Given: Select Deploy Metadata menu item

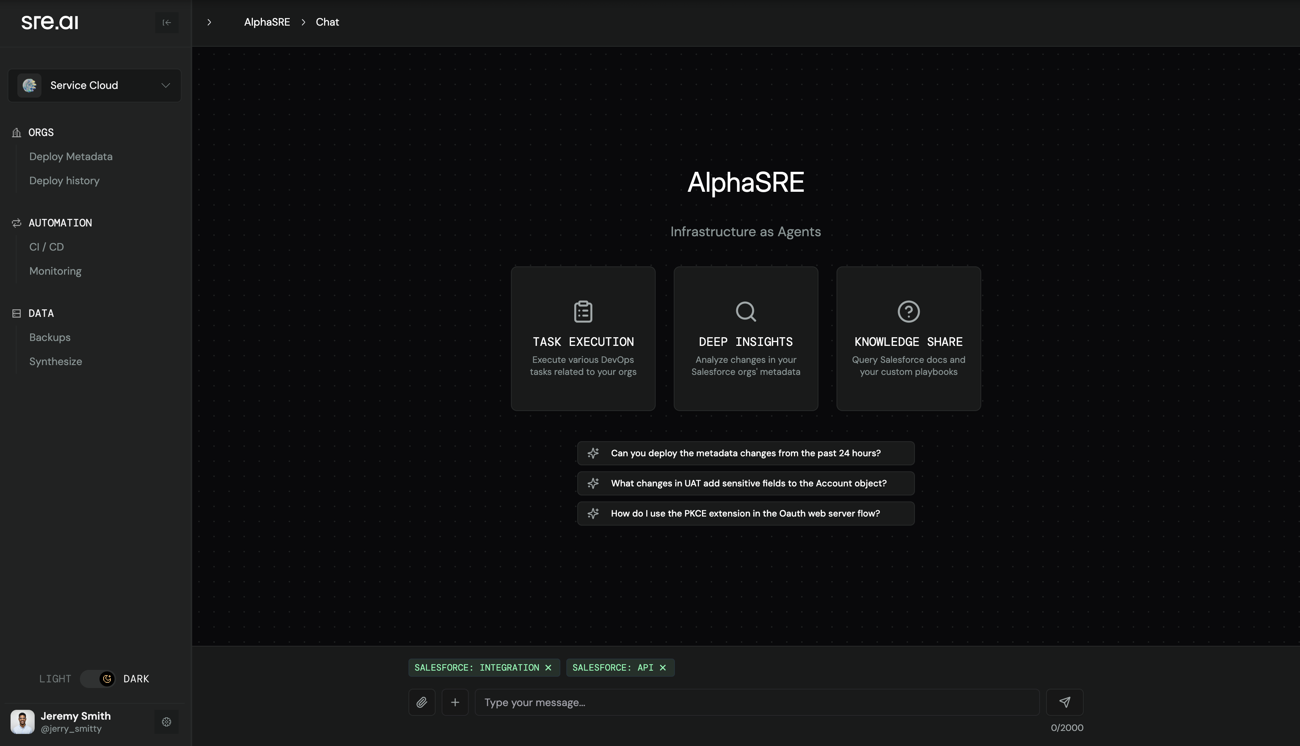Looking at the screenshot, I should point(70,156).
